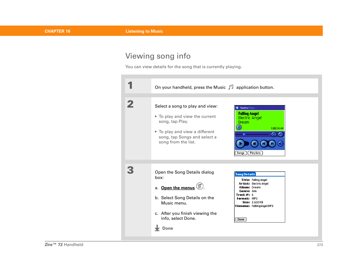Tap the song info 'i' icon
This screenshot has width=338, height=262.
click(239, 127)
